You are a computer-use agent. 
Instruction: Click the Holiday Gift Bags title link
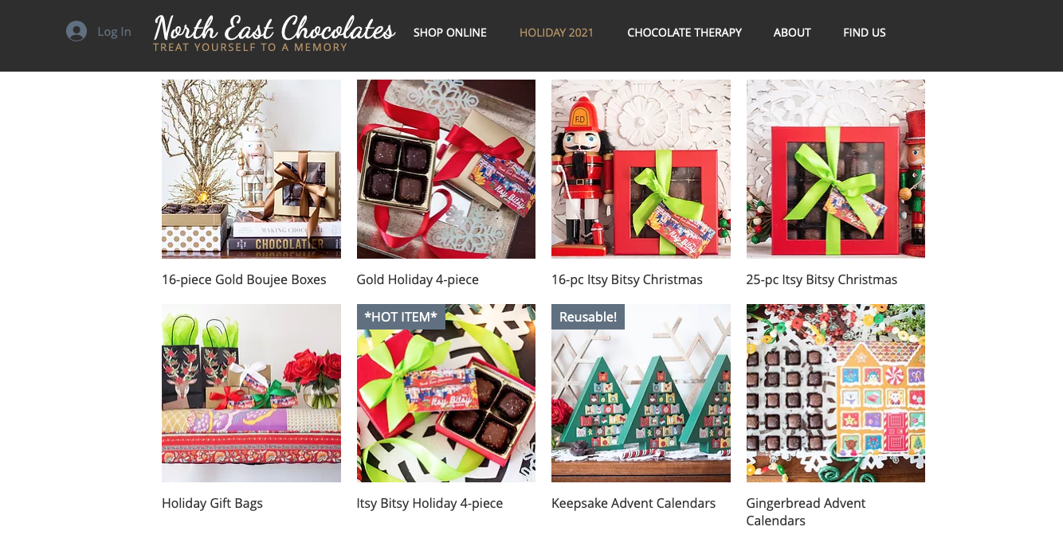[x=212, y=503]
